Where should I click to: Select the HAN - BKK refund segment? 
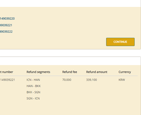(34, 86)
